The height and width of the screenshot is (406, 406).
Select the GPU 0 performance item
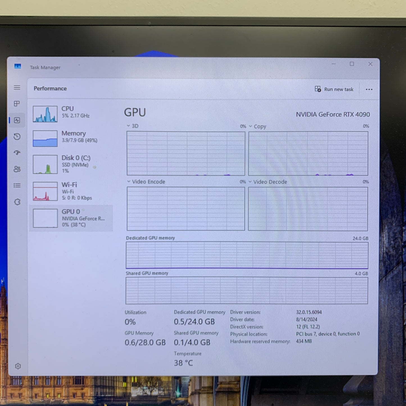pyautogui.click(x=71, y=218)
